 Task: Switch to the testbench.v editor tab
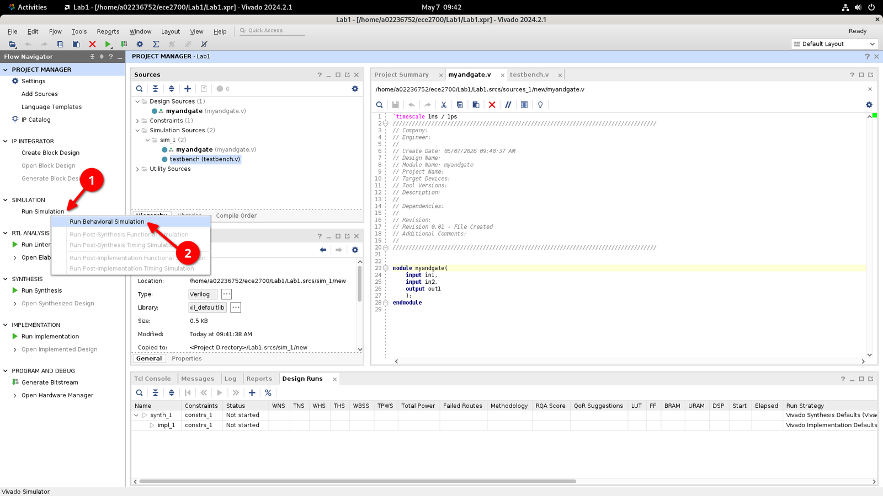point(529,75)
